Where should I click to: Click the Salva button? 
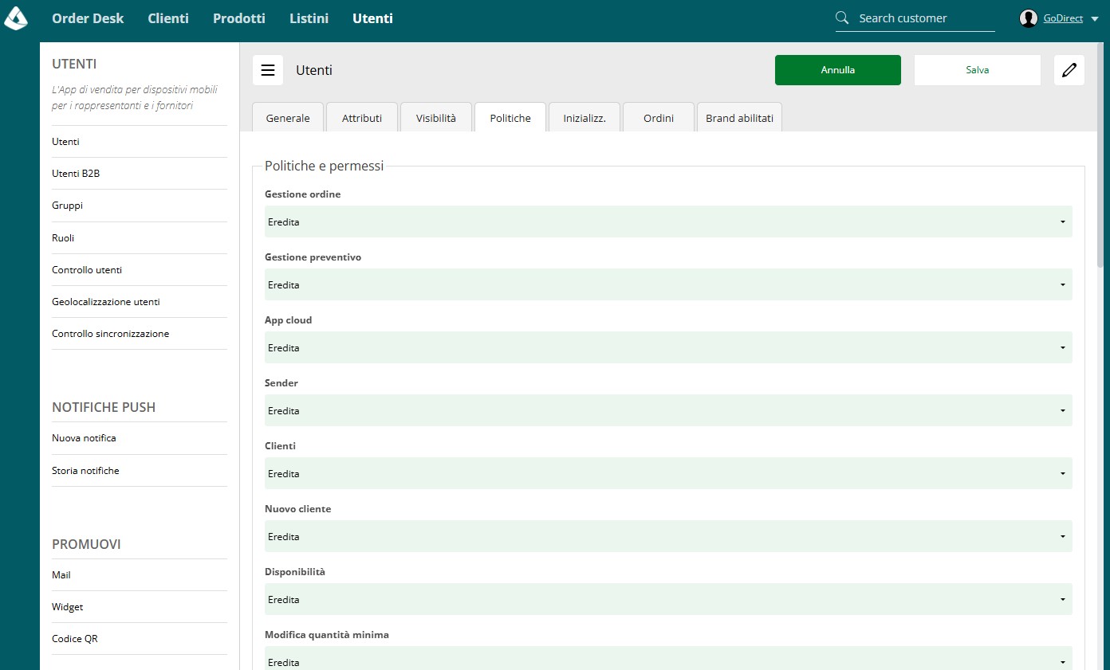pyautogui.click(x=978, y=70)
